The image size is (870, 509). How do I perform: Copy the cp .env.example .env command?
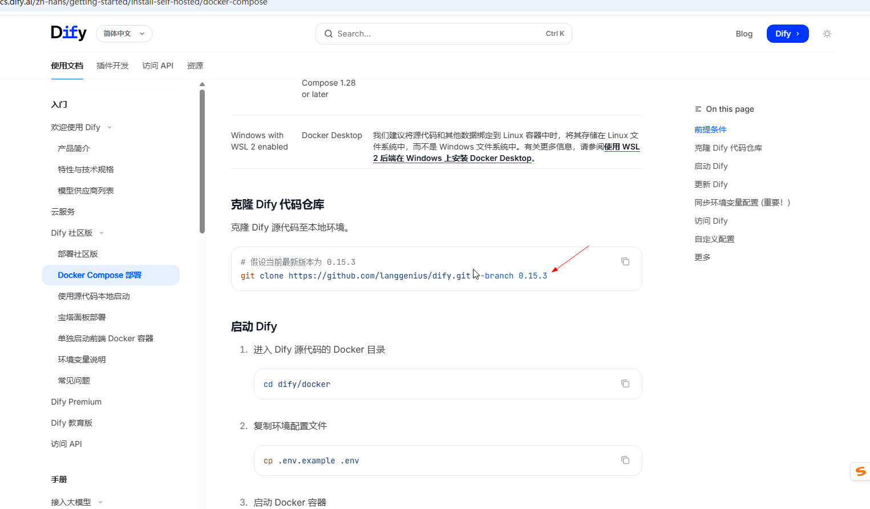(625, 460)
